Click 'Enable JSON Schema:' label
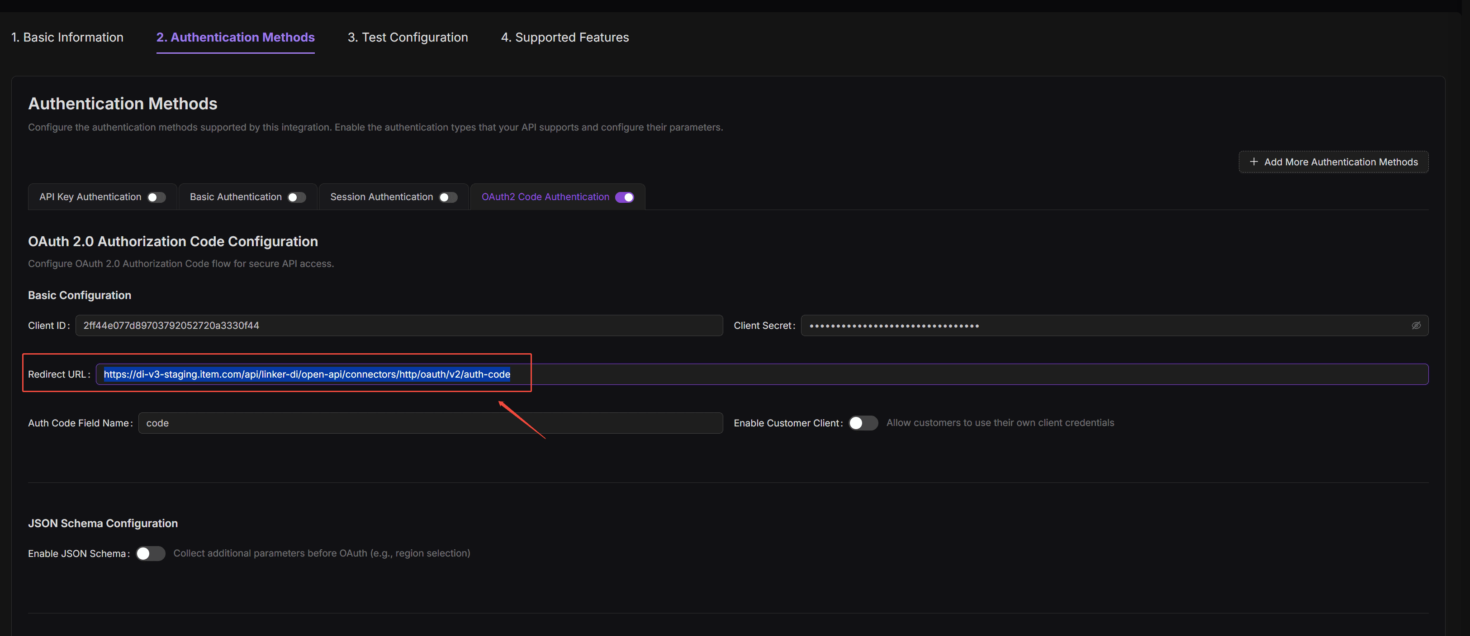1470x636 pixels. click(x=79, y=553)
